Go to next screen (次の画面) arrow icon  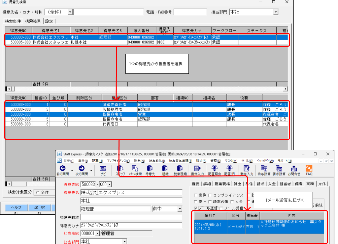click(82, 168)
